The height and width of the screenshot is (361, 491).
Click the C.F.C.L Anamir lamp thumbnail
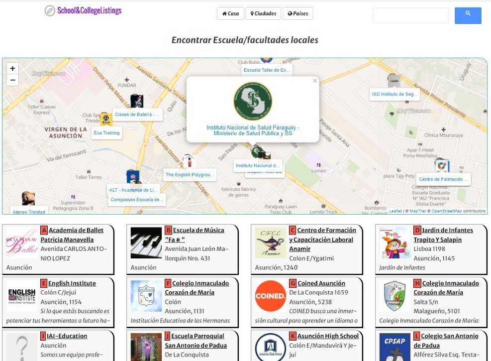(271, 243)
